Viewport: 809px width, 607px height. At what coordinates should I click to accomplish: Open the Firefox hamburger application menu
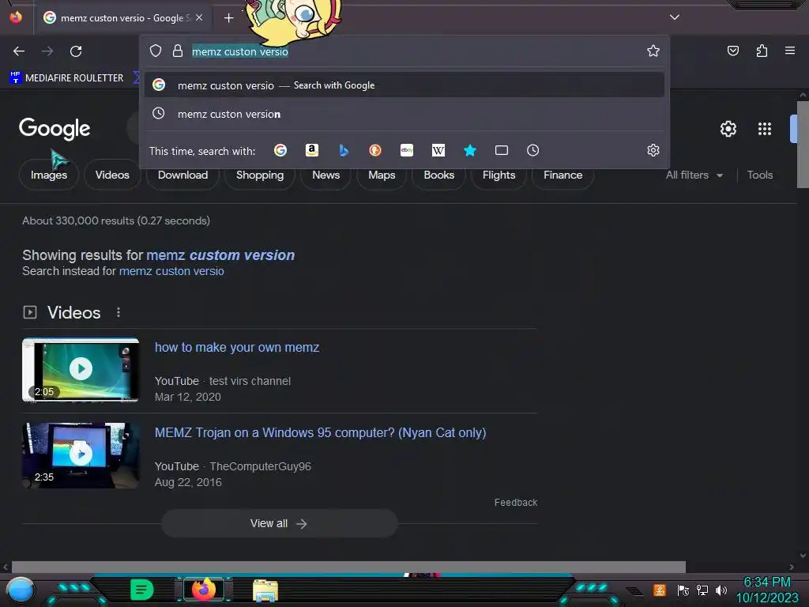(790, 51)
